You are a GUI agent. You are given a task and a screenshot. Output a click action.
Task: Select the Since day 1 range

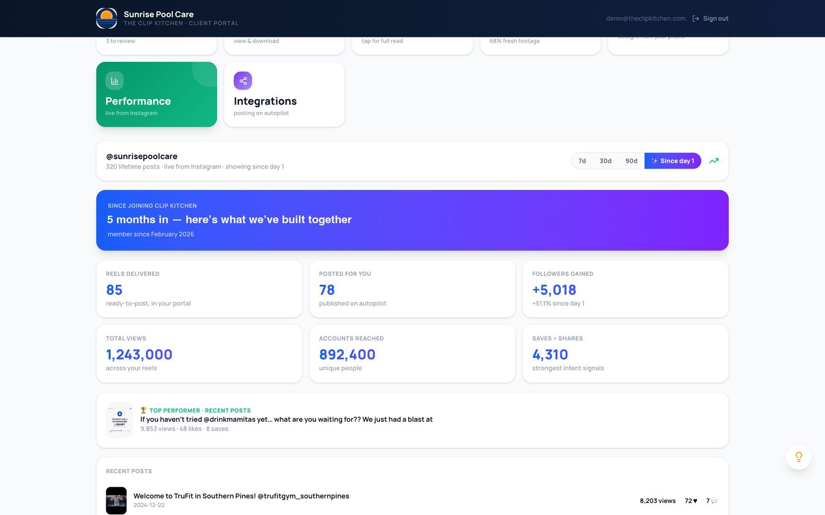click(673, 161)
